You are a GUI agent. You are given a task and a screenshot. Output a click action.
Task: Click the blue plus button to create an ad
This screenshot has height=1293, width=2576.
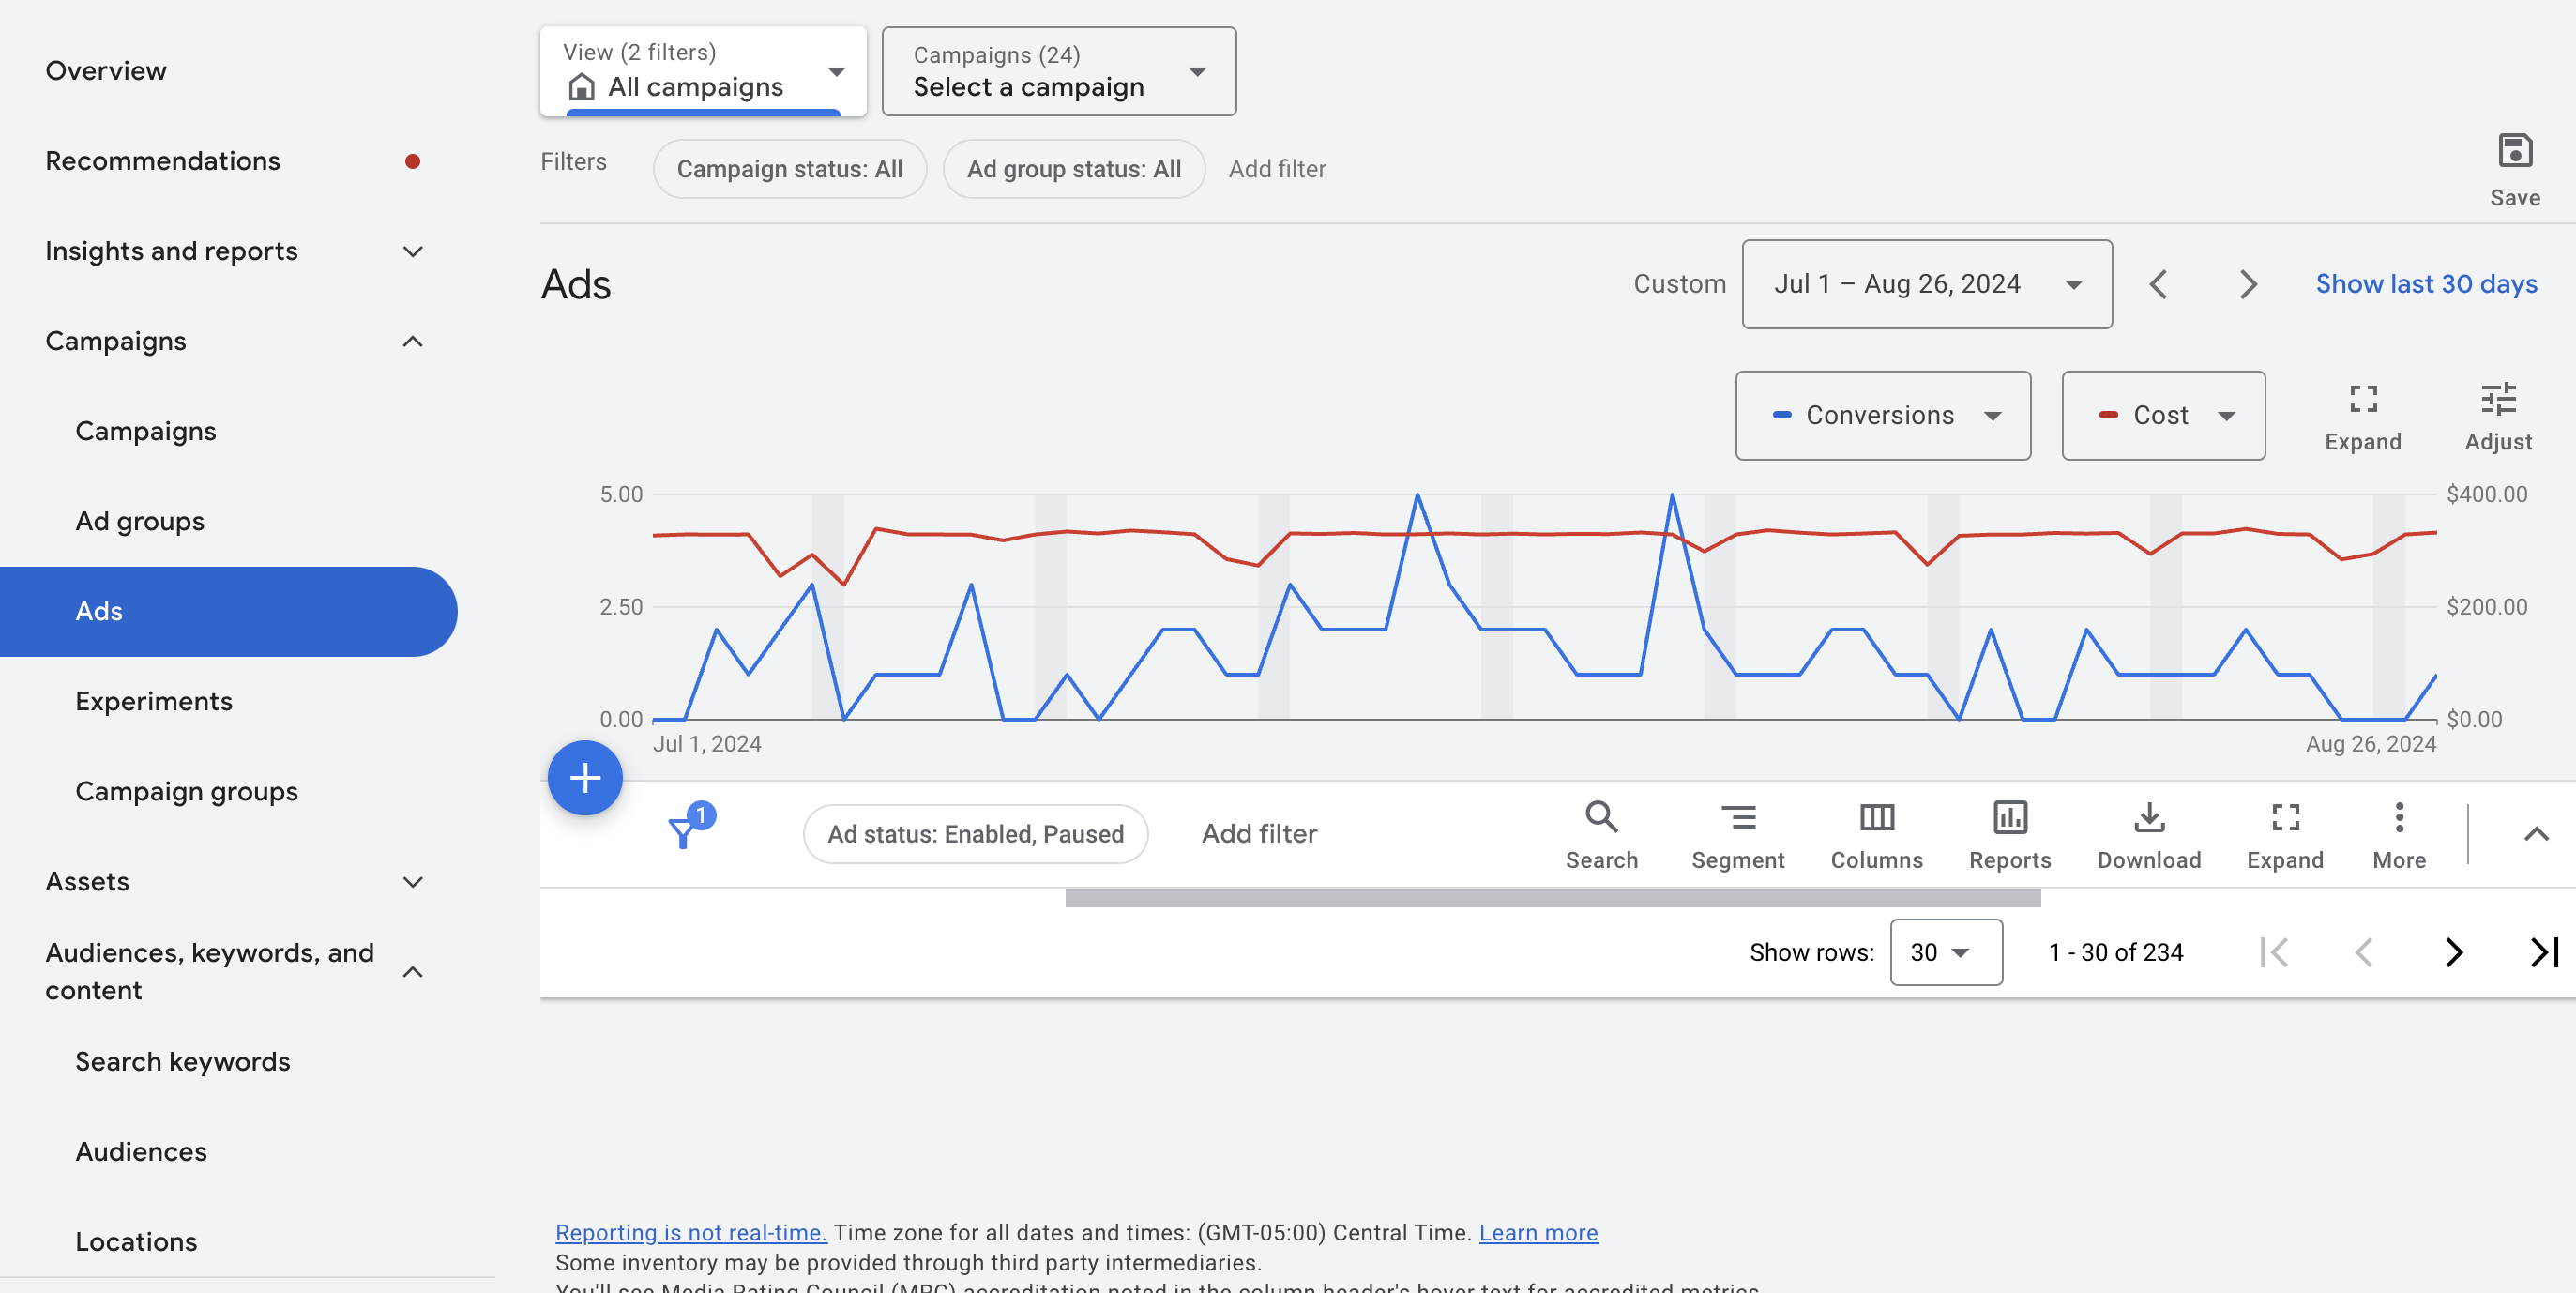pos(585,777)
